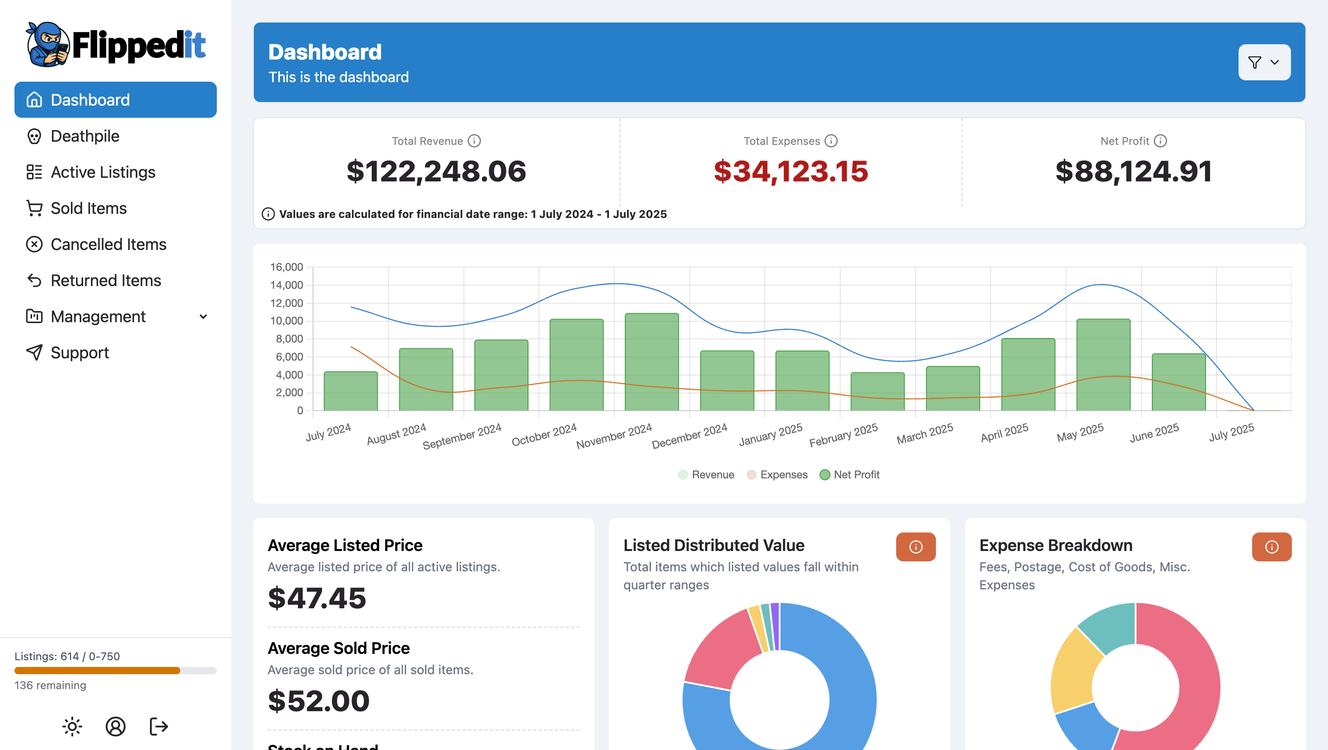Click Total Expenses info icon
This screenshot has height=750, width=1328.
[831, 141]
